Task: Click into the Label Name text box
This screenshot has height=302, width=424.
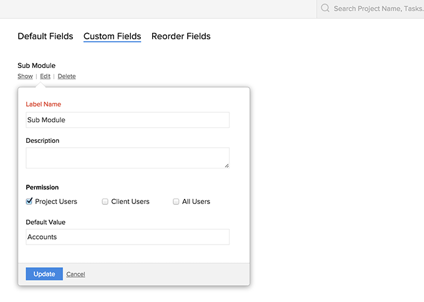Action: point(127,120)
